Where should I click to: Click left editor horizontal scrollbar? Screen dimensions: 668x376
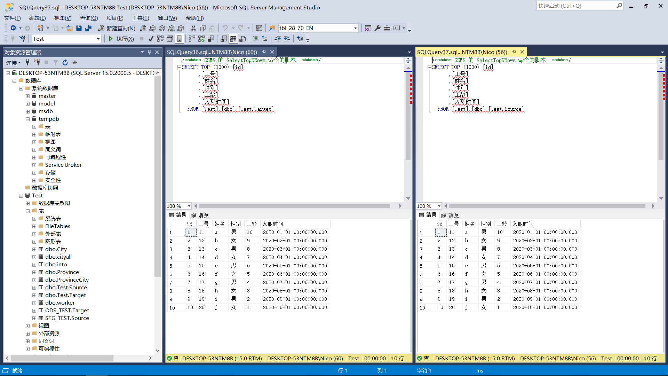pyautogui.click(x=294, y=206)
